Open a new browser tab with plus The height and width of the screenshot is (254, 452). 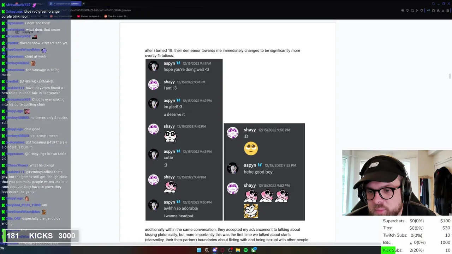point(84,4)
